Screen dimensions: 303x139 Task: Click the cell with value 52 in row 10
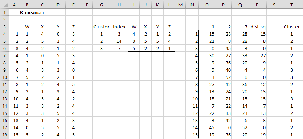click(x=223, y=77)
